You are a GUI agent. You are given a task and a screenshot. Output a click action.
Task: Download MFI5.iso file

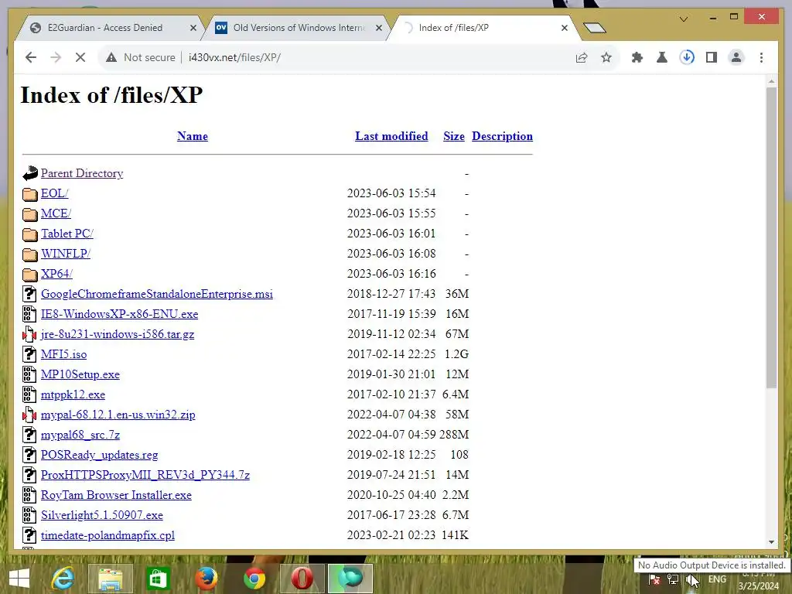pos(63,354)
